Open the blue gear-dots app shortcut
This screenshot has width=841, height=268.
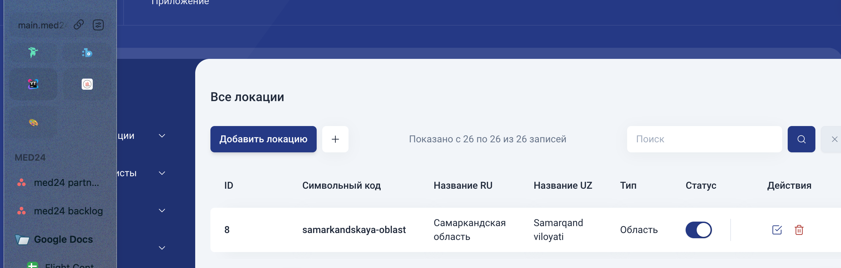point(87,53)
